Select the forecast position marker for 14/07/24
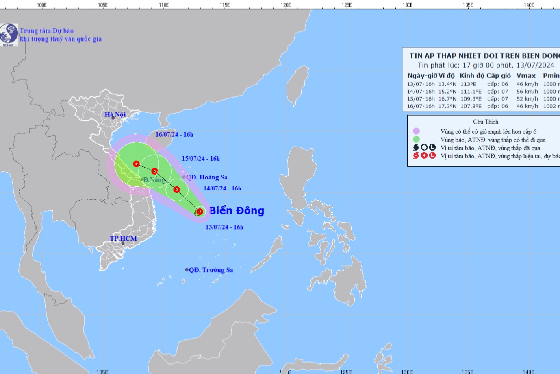The width and height of the screenshot is (560, 374). pos(176,189)
